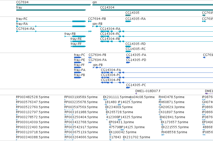Click the GH20629.3prime EST label
Image resolution: width=213 pixels, height=141 pixels.
172,107
